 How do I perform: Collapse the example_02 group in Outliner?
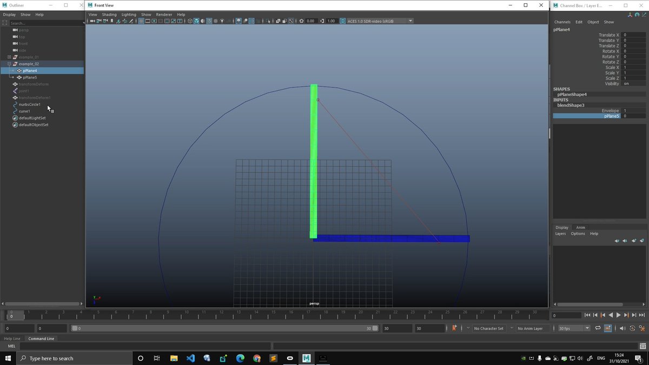[9, 64]
